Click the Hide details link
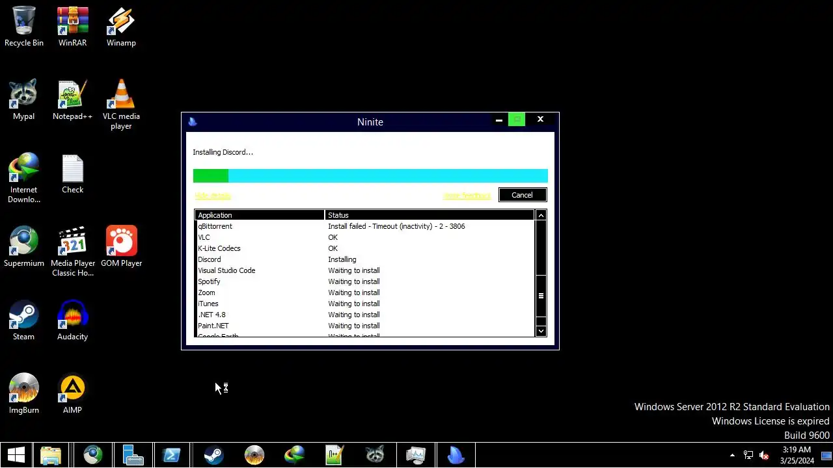The width and height of the screenshot is (833, 468). [212, 195]
